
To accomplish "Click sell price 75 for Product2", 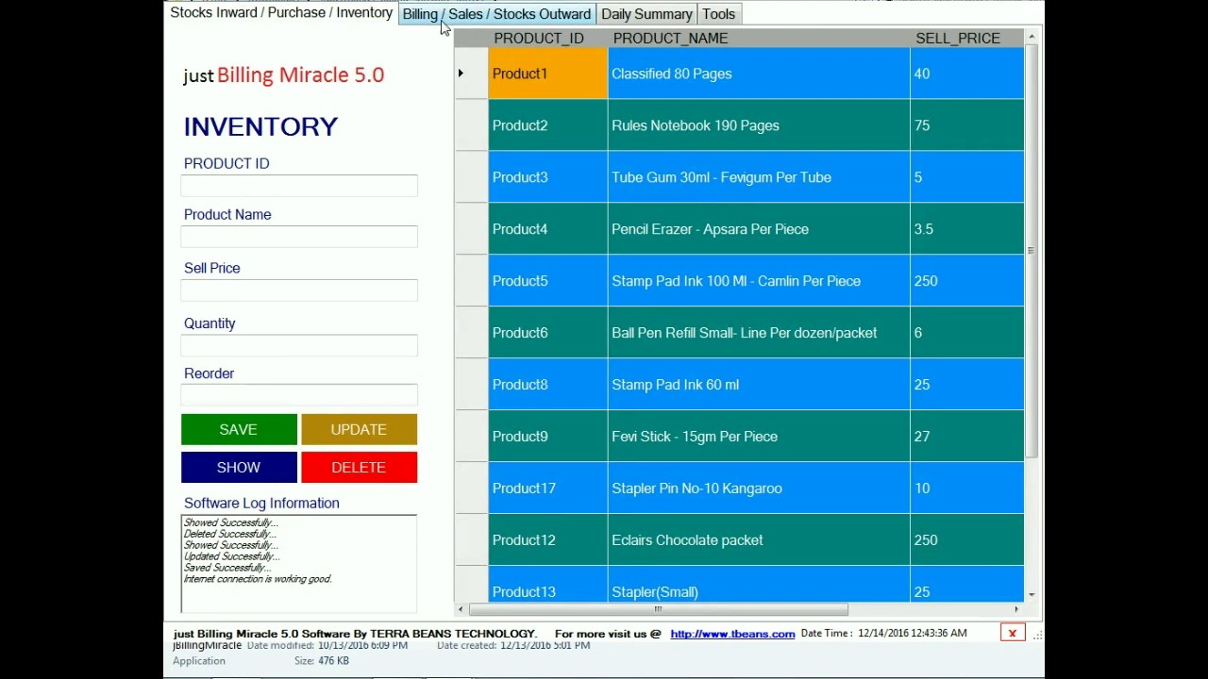I will click(967, 125).
